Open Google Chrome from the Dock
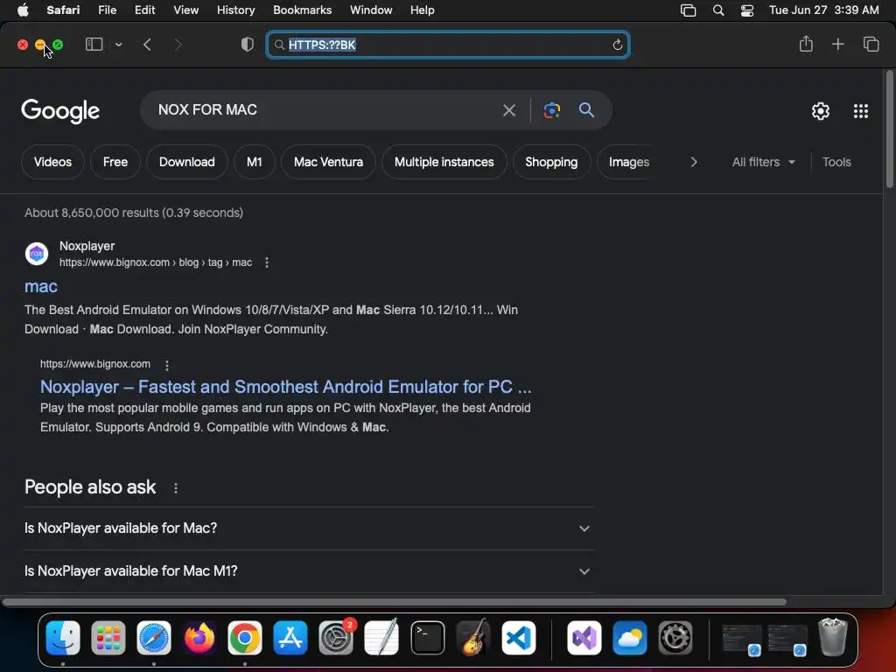This screenshot has height=672, width=896. [245, 638]
